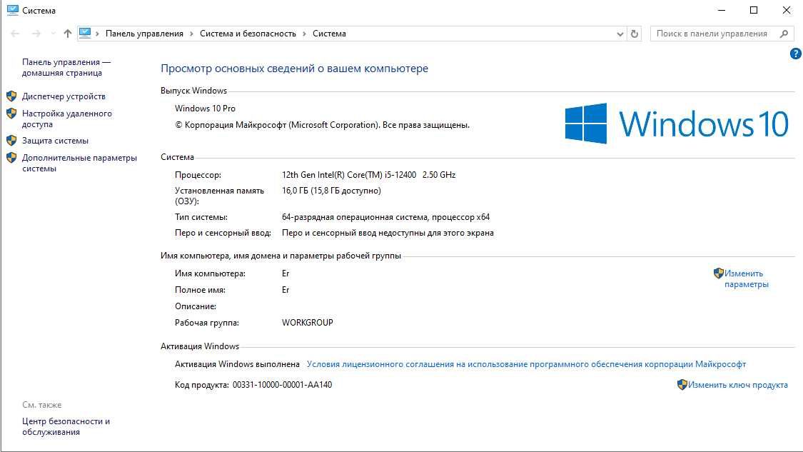The width and height of the screenshot is (803, 452).
Task: Click shield icon beside Изменить ключ продукта
Action: [682, 384]
